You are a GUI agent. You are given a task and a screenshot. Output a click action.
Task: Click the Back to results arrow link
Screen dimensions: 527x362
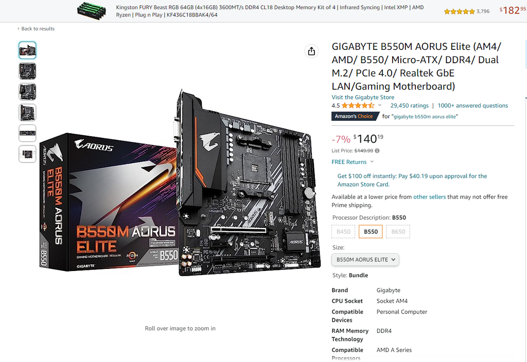pyautogui.click(x=36, y=29)
